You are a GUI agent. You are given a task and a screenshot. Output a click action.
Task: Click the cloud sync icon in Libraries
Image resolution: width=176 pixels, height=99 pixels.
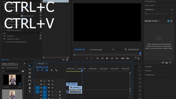click(166, 63)
